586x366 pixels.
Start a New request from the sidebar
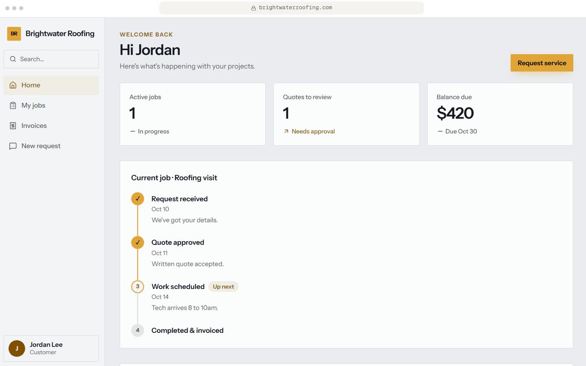51,146
